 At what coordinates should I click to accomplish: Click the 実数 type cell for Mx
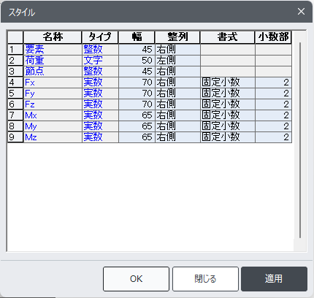100,115
